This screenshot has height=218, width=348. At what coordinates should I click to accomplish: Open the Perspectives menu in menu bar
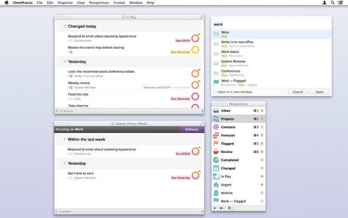click(99, 3)
